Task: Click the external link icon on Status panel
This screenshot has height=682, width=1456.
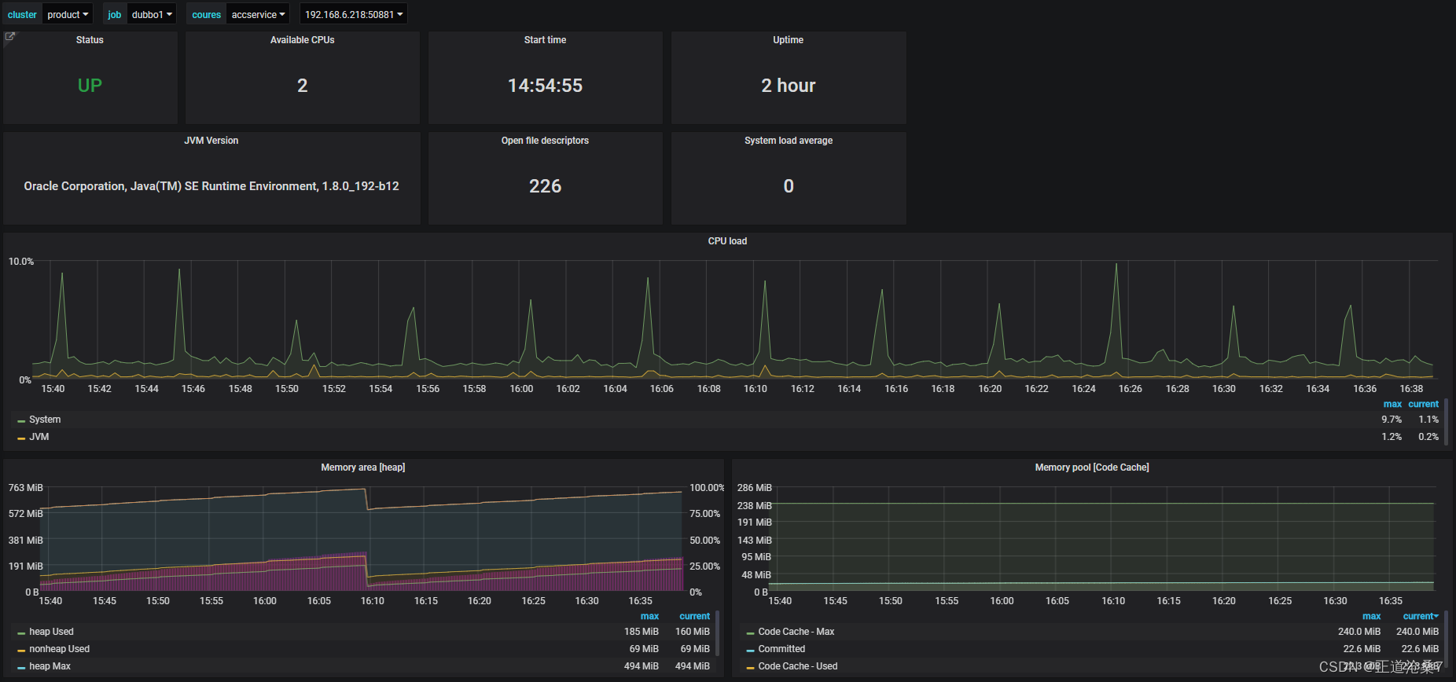Action: click(x=10, y=36)
